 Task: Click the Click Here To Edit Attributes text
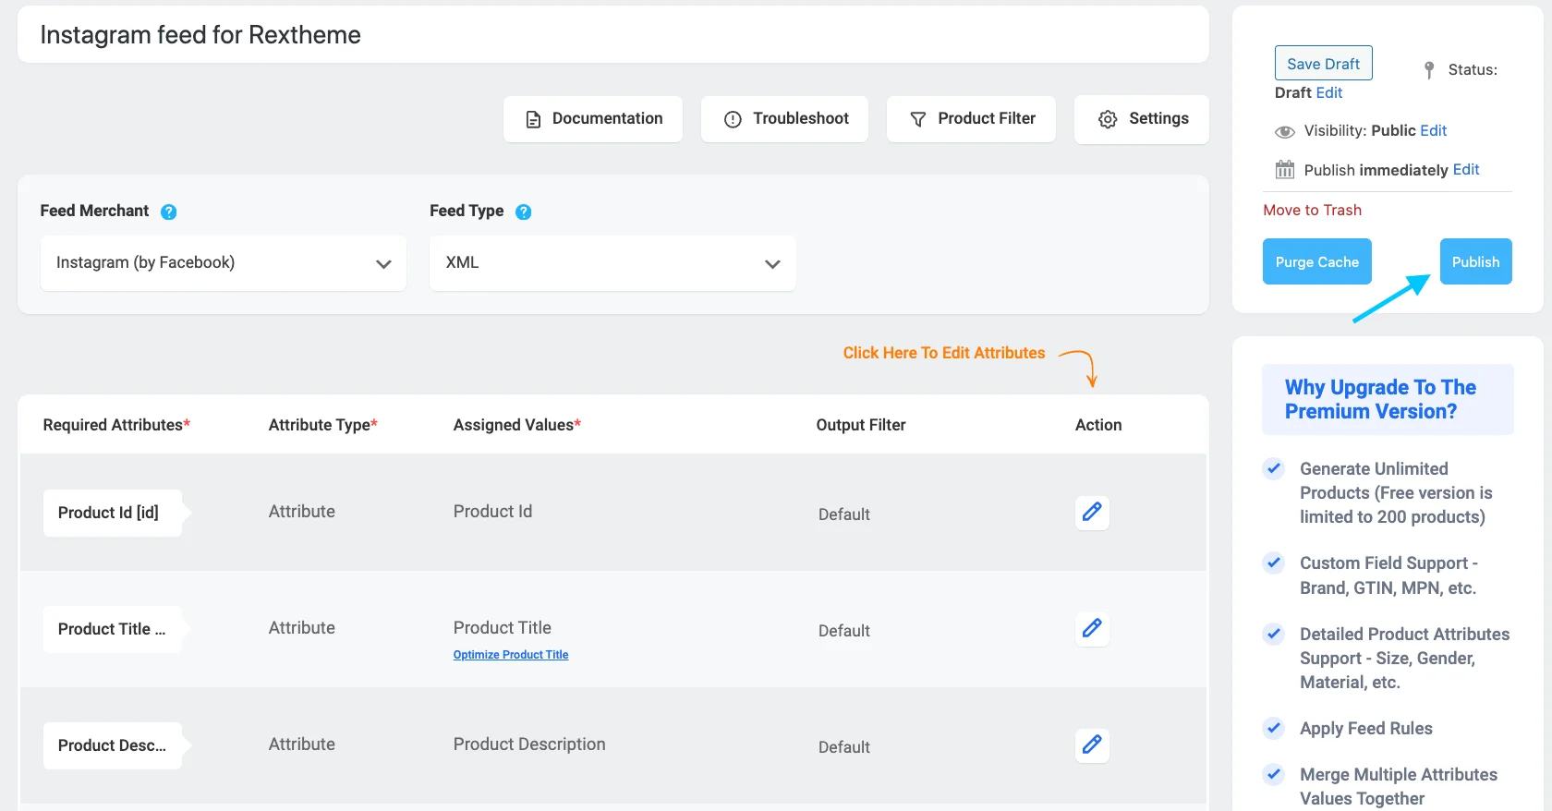(x=944, y=353)
